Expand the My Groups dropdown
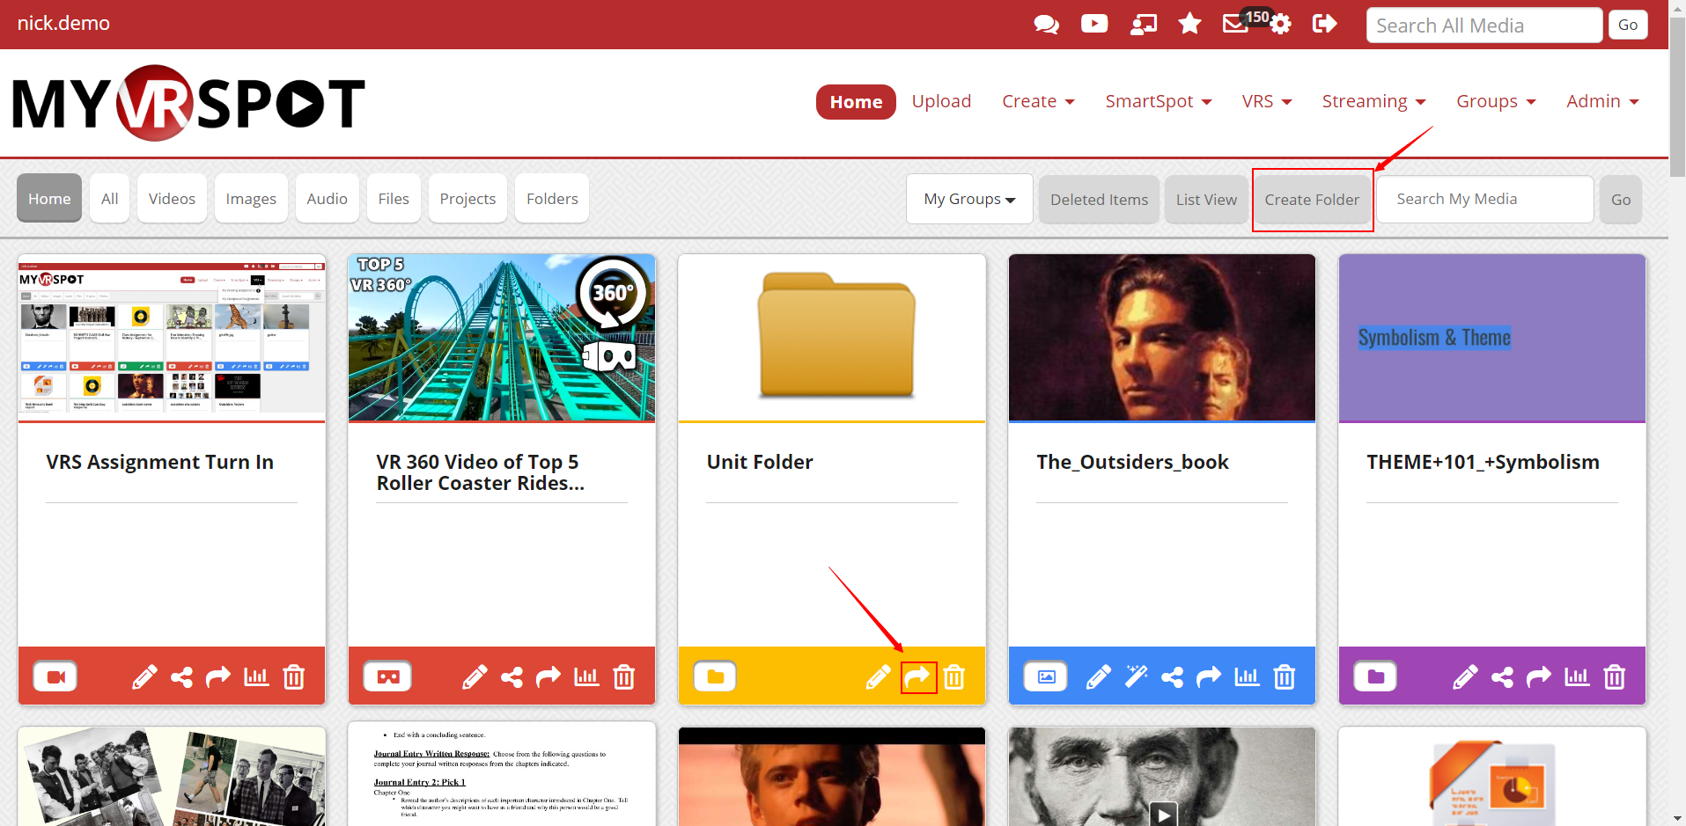The height and width of the screenshot is (826, 1686). 969,200
